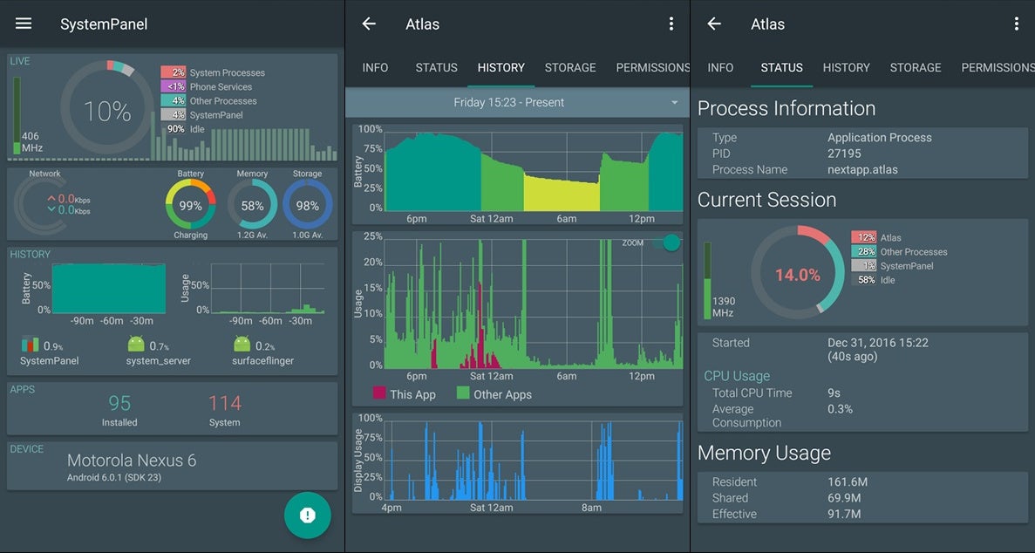The width and height of the screenshot is (1035, 553).
Task: Go back from Atlas Status screen
Action: pyautogui.click(x=714, y=24)
